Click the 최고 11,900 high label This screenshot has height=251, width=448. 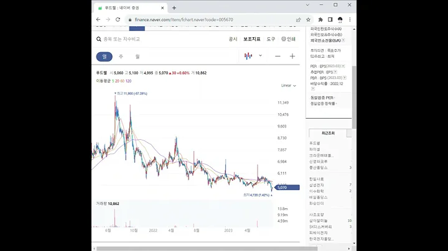(131, 93)
